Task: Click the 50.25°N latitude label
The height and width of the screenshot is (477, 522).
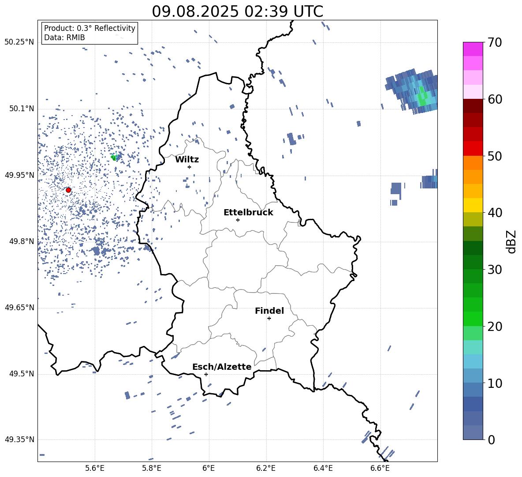Action: pos(19,42)
